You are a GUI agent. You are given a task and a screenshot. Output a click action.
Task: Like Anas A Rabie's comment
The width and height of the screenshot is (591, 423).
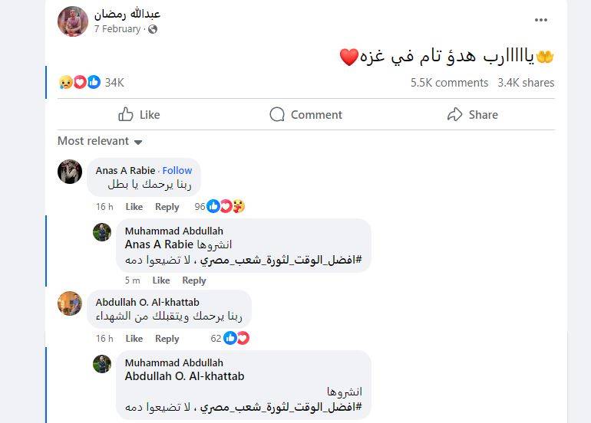tap(134, 207)
